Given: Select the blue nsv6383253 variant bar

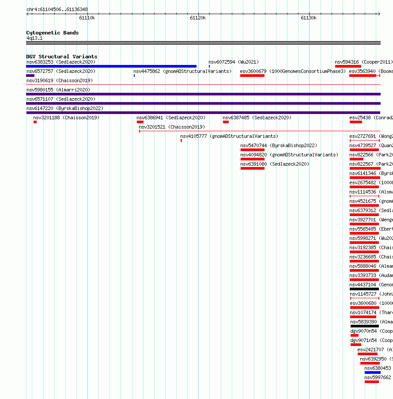Looking at the screenshot, I should [111, 66].
